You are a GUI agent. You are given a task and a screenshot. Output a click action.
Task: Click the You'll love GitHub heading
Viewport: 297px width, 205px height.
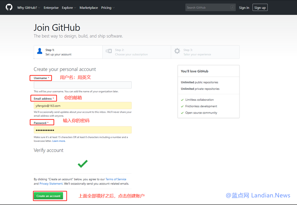pyautogui.click(x=194, y=71)
